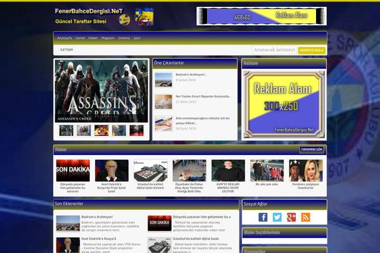Open the Twitter social icon
The width and height of the screenshot is (380, 253).
(x=277, y=217)
